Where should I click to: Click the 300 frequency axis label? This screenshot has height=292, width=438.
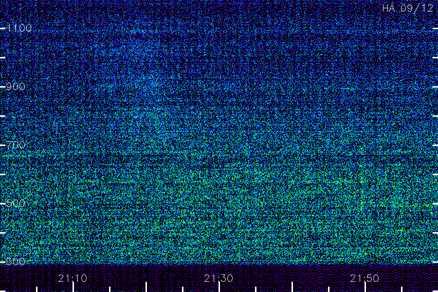[16, 262]
